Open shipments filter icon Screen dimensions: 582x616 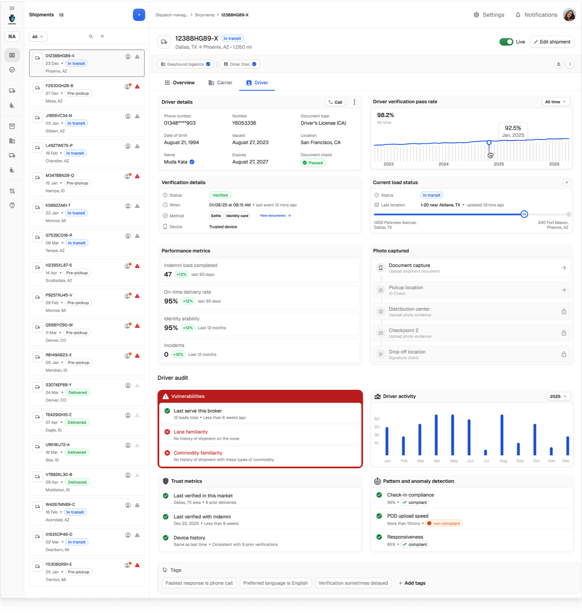pyautogui.click(x=102, y=37)
